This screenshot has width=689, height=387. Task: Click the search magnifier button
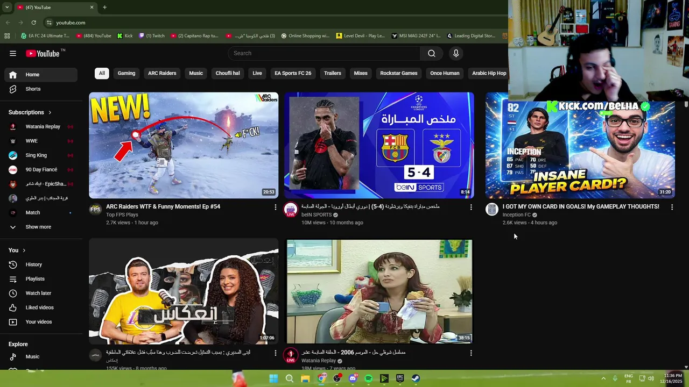coord(431,53)
